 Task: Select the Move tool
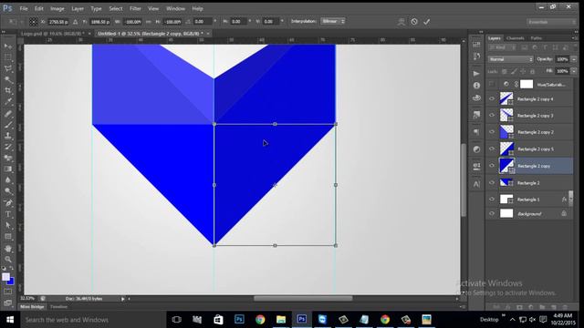[8, 46]
